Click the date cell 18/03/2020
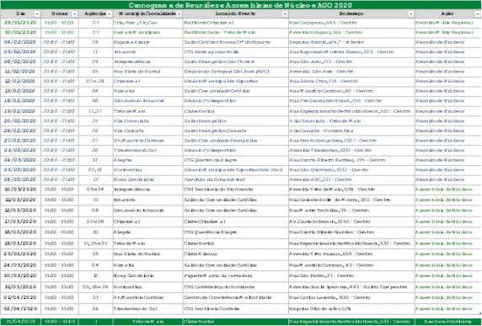 click(20, 232)
